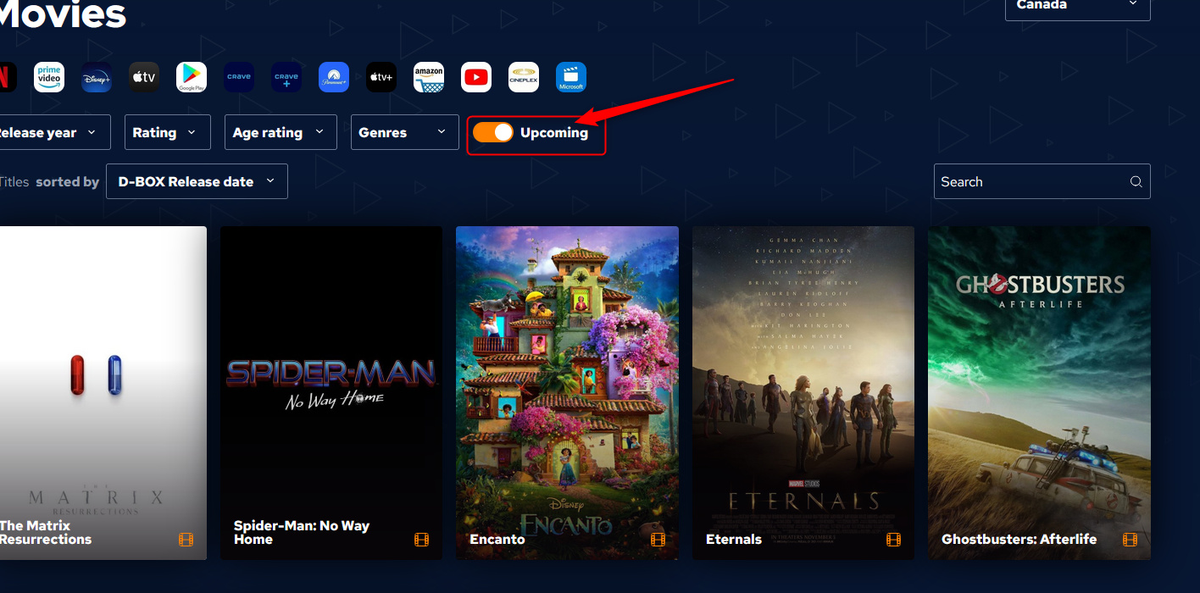Viewport: 1200px width, 593px height.
Task: Click the Encanto title text
Action: coord(497,540)
